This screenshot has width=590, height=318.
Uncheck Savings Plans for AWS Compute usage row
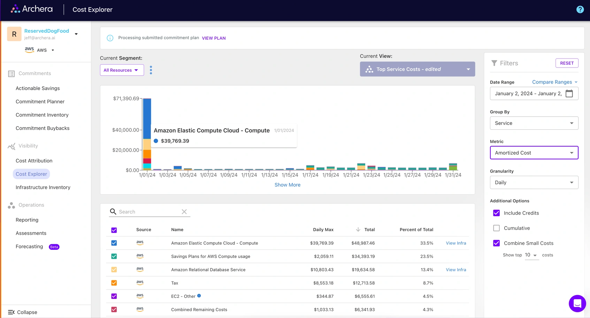(114, 256)
